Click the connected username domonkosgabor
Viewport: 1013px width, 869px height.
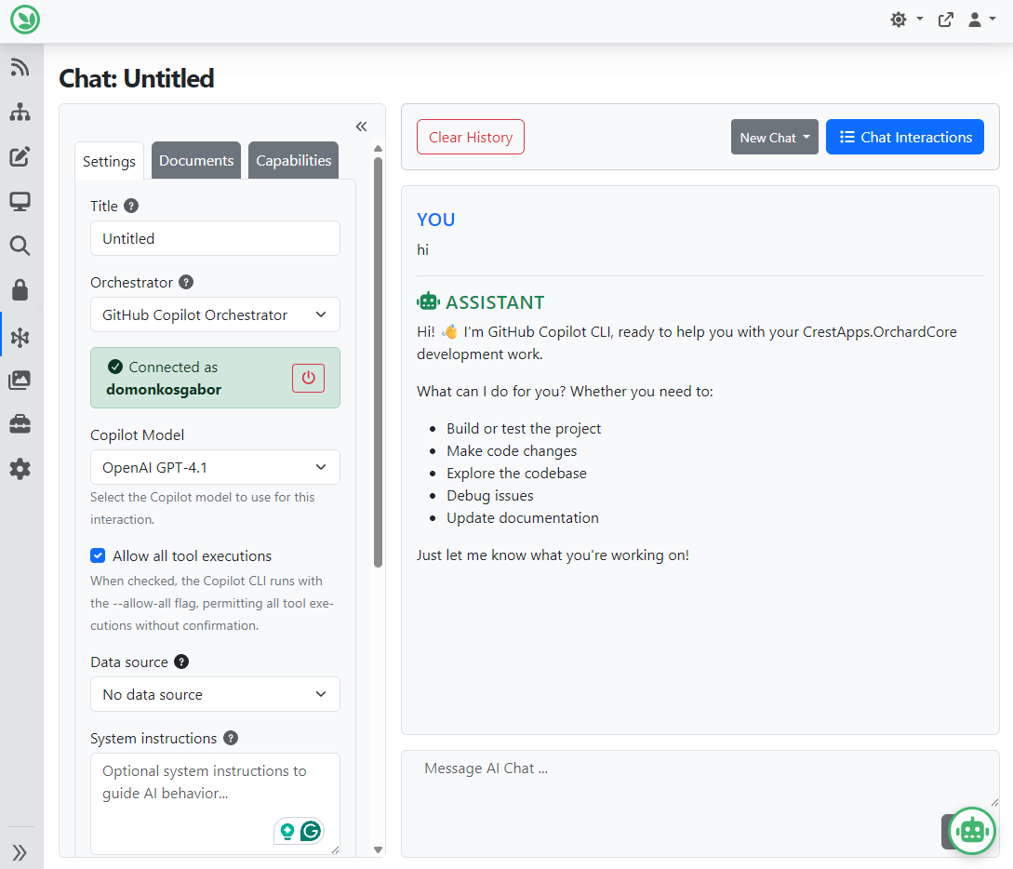[x=164, y=390]
